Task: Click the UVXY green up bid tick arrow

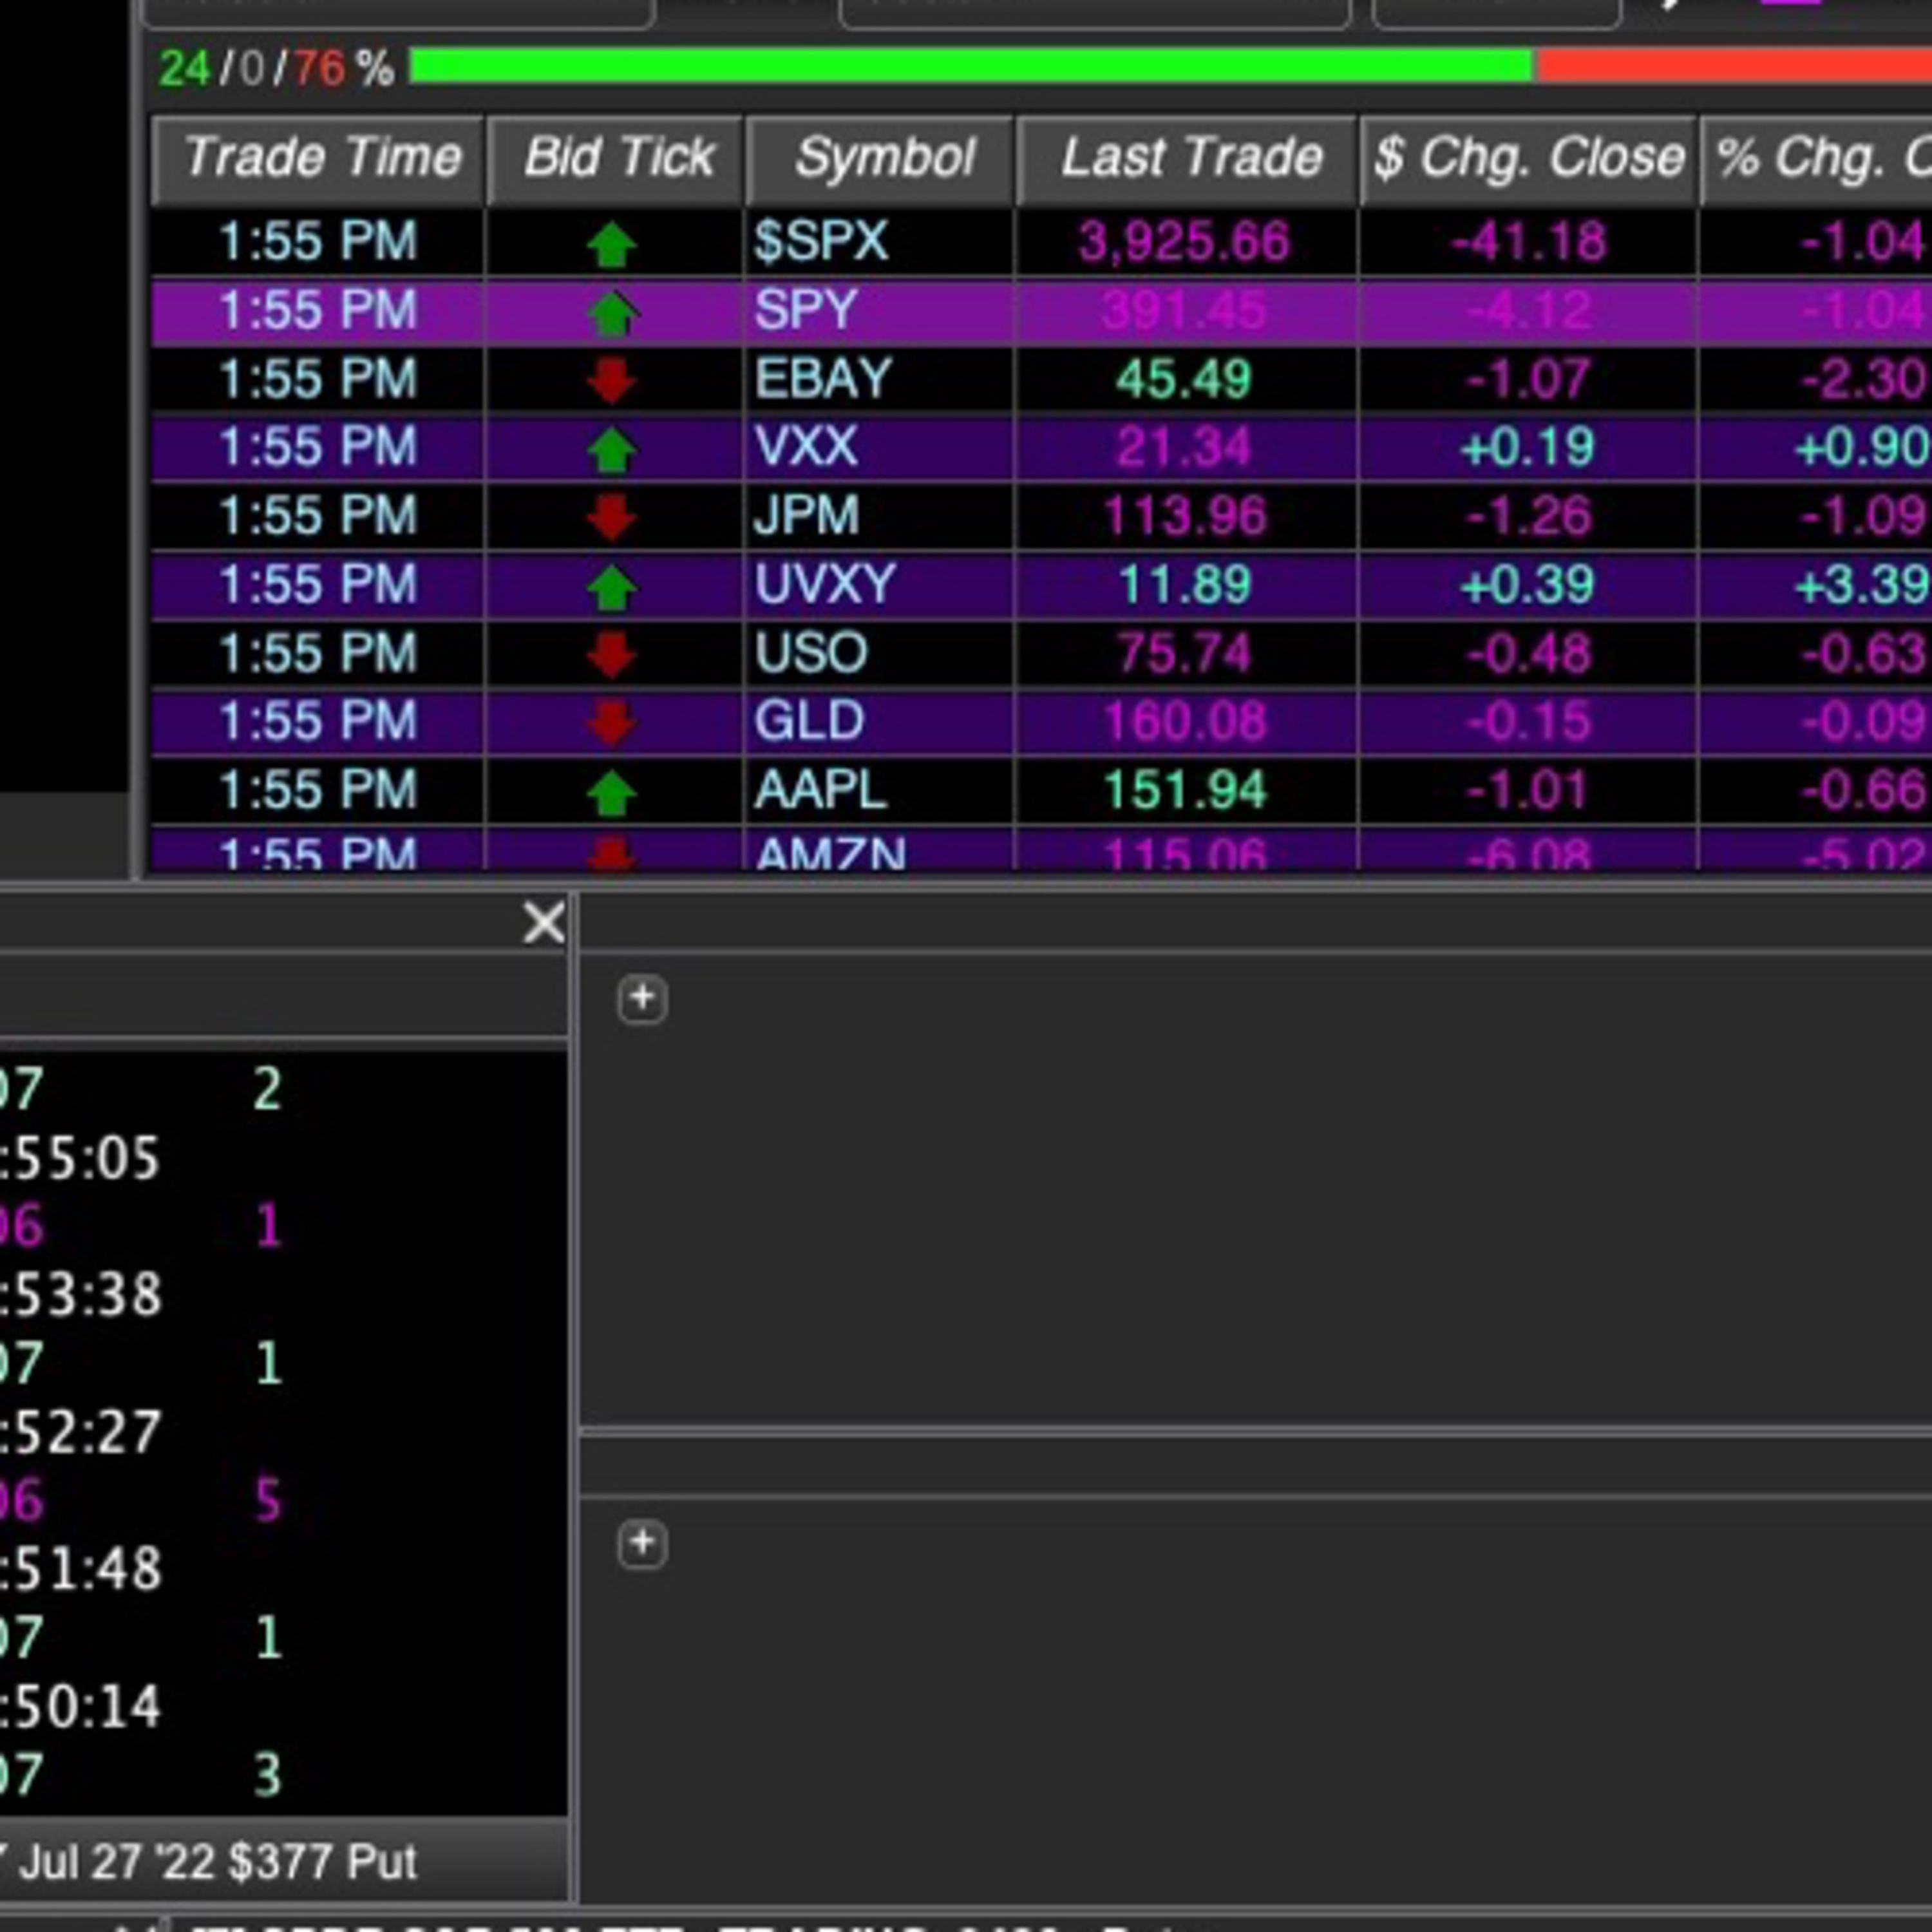Action: tap(611, 587)
